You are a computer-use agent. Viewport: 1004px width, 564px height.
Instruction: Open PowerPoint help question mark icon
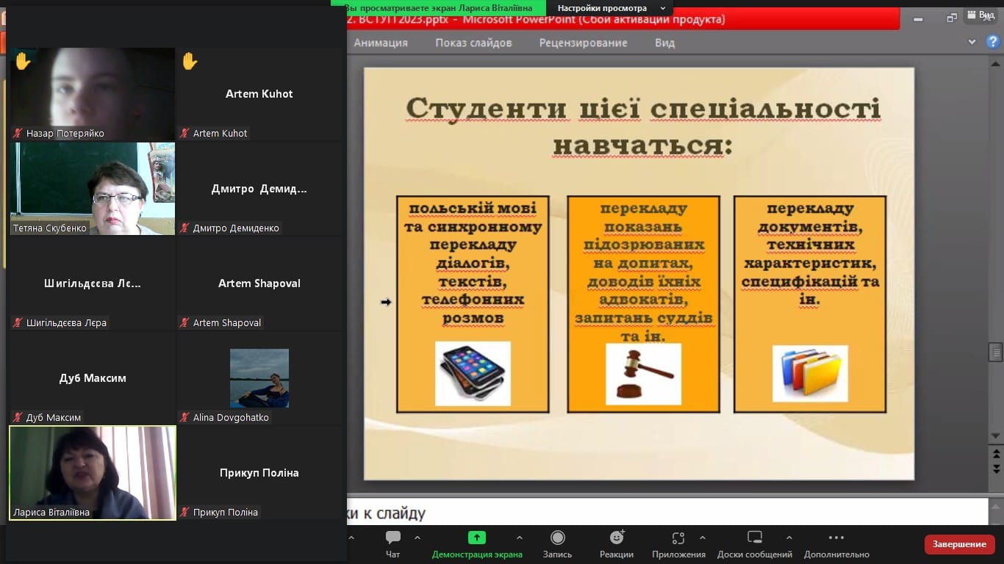tap(992, 43)
